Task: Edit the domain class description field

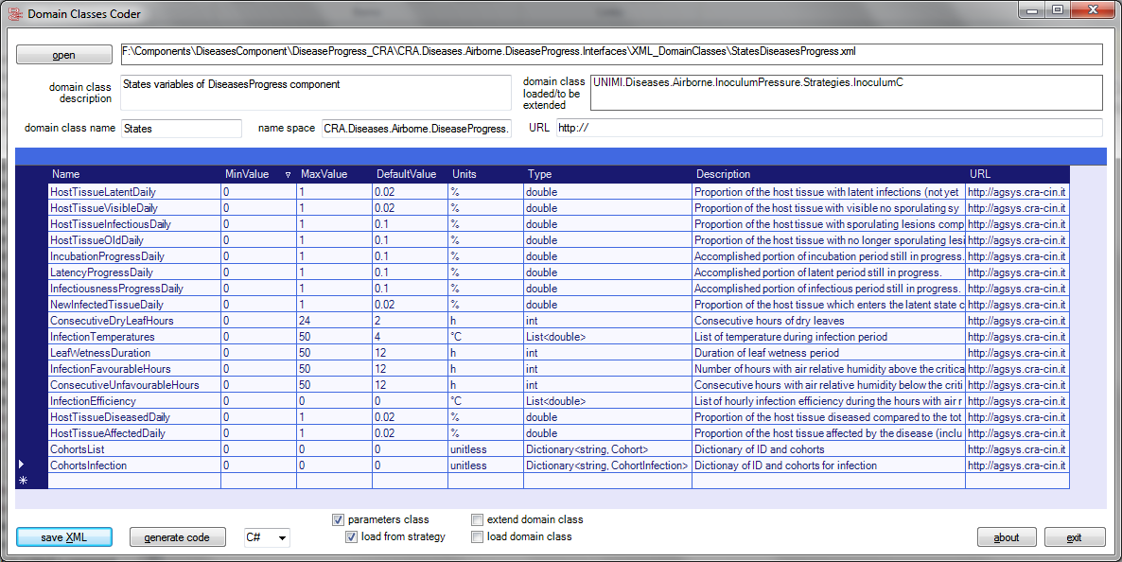Action: pos(316,93)
